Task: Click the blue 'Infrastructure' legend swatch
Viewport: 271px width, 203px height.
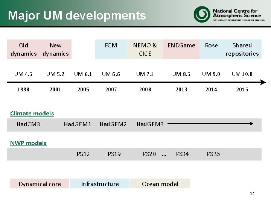Action: [x=100, y=183]
